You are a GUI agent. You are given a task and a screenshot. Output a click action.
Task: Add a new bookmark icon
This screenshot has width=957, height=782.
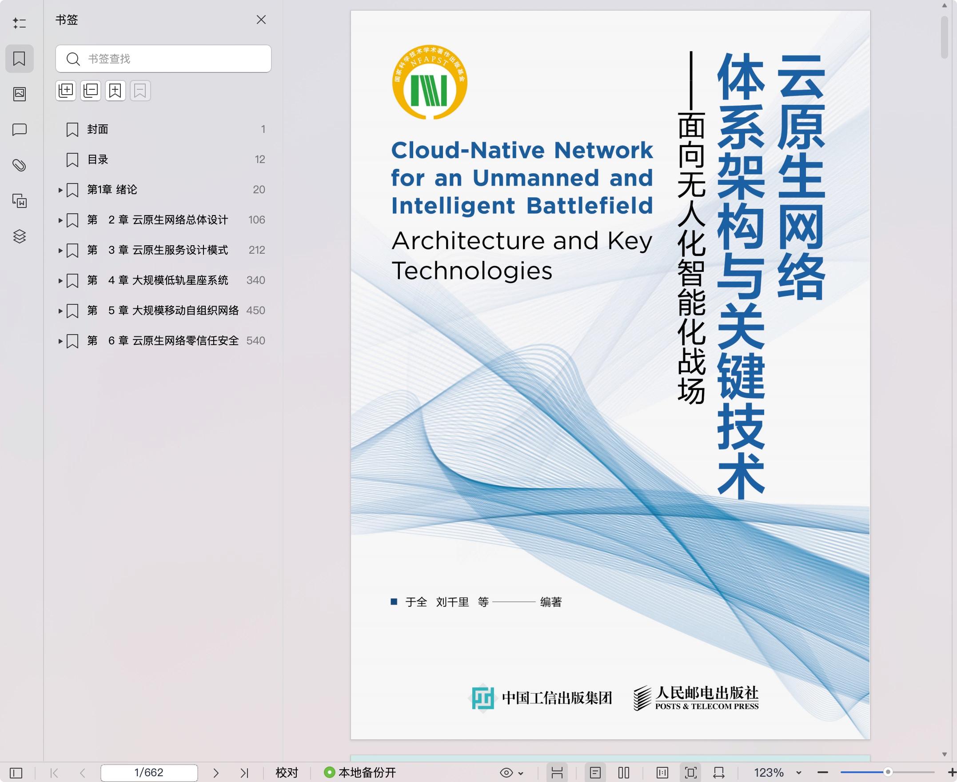115,91
